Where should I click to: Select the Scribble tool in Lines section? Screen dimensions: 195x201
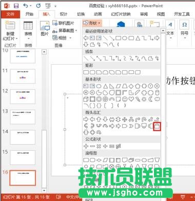click(157, 58)
